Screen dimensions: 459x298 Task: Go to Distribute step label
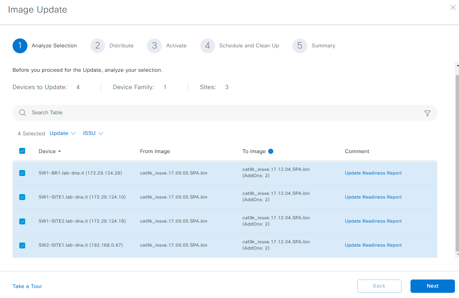[x=121, y=46]
